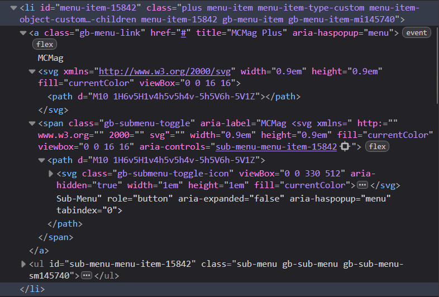Follow the href "#" link value
The height and width of the screenshot is (297, 439).
coord(183,33)
